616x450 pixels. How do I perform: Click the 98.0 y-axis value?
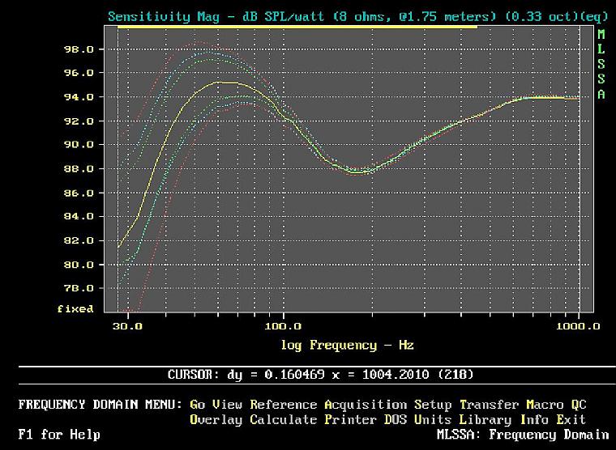pyautogui.click(x=79, y=49)
